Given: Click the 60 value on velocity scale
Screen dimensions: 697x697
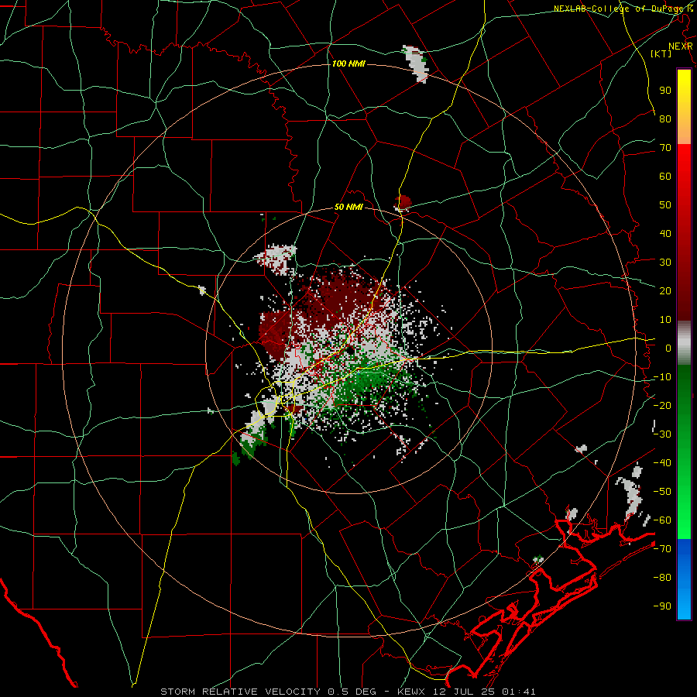Looking at the screenshot, I should pos(665,176).
